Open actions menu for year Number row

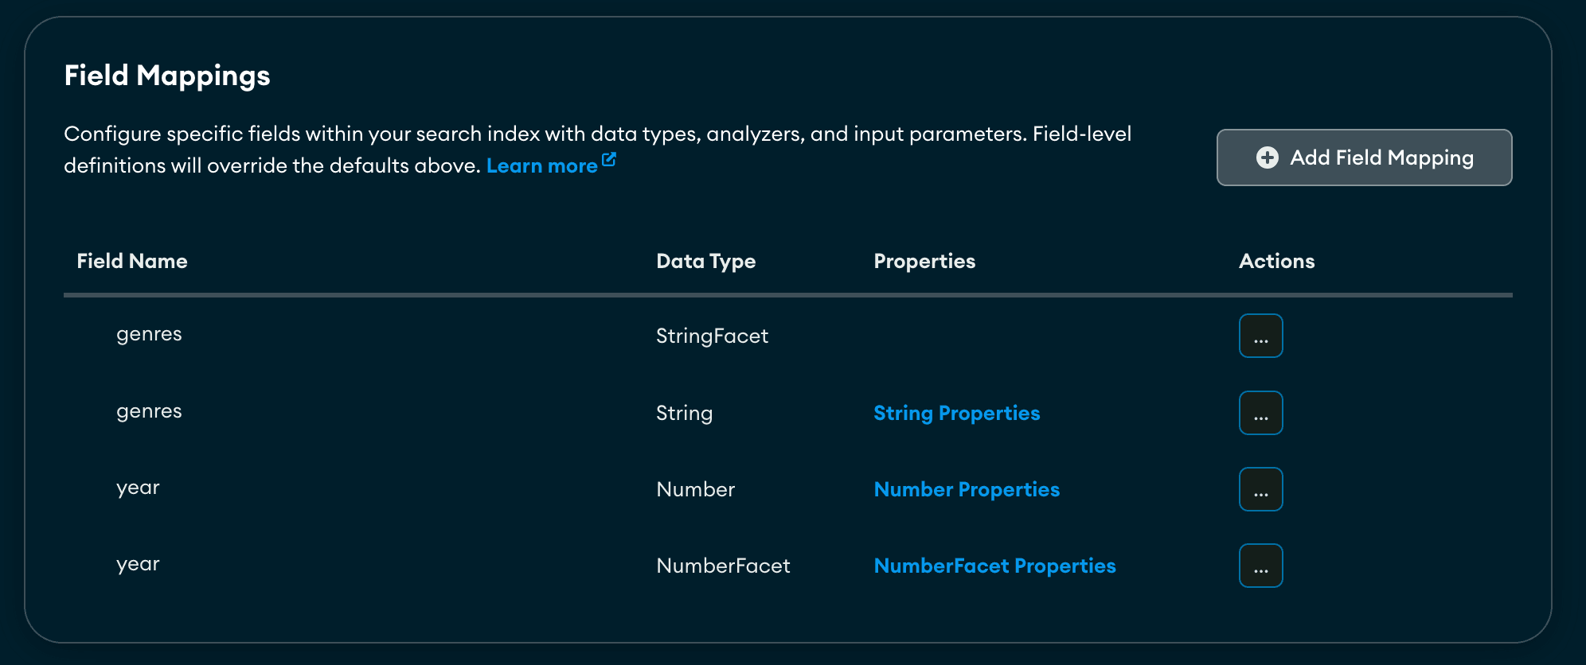(x=1260, y=489)
